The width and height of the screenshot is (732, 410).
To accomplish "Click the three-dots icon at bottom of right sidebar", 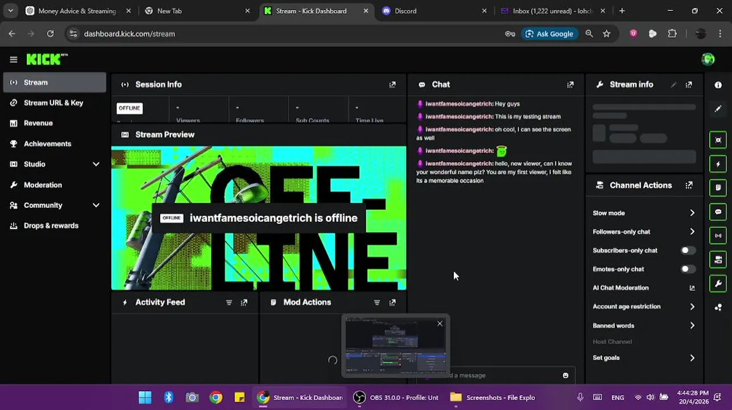I will [x=718, y=307].
